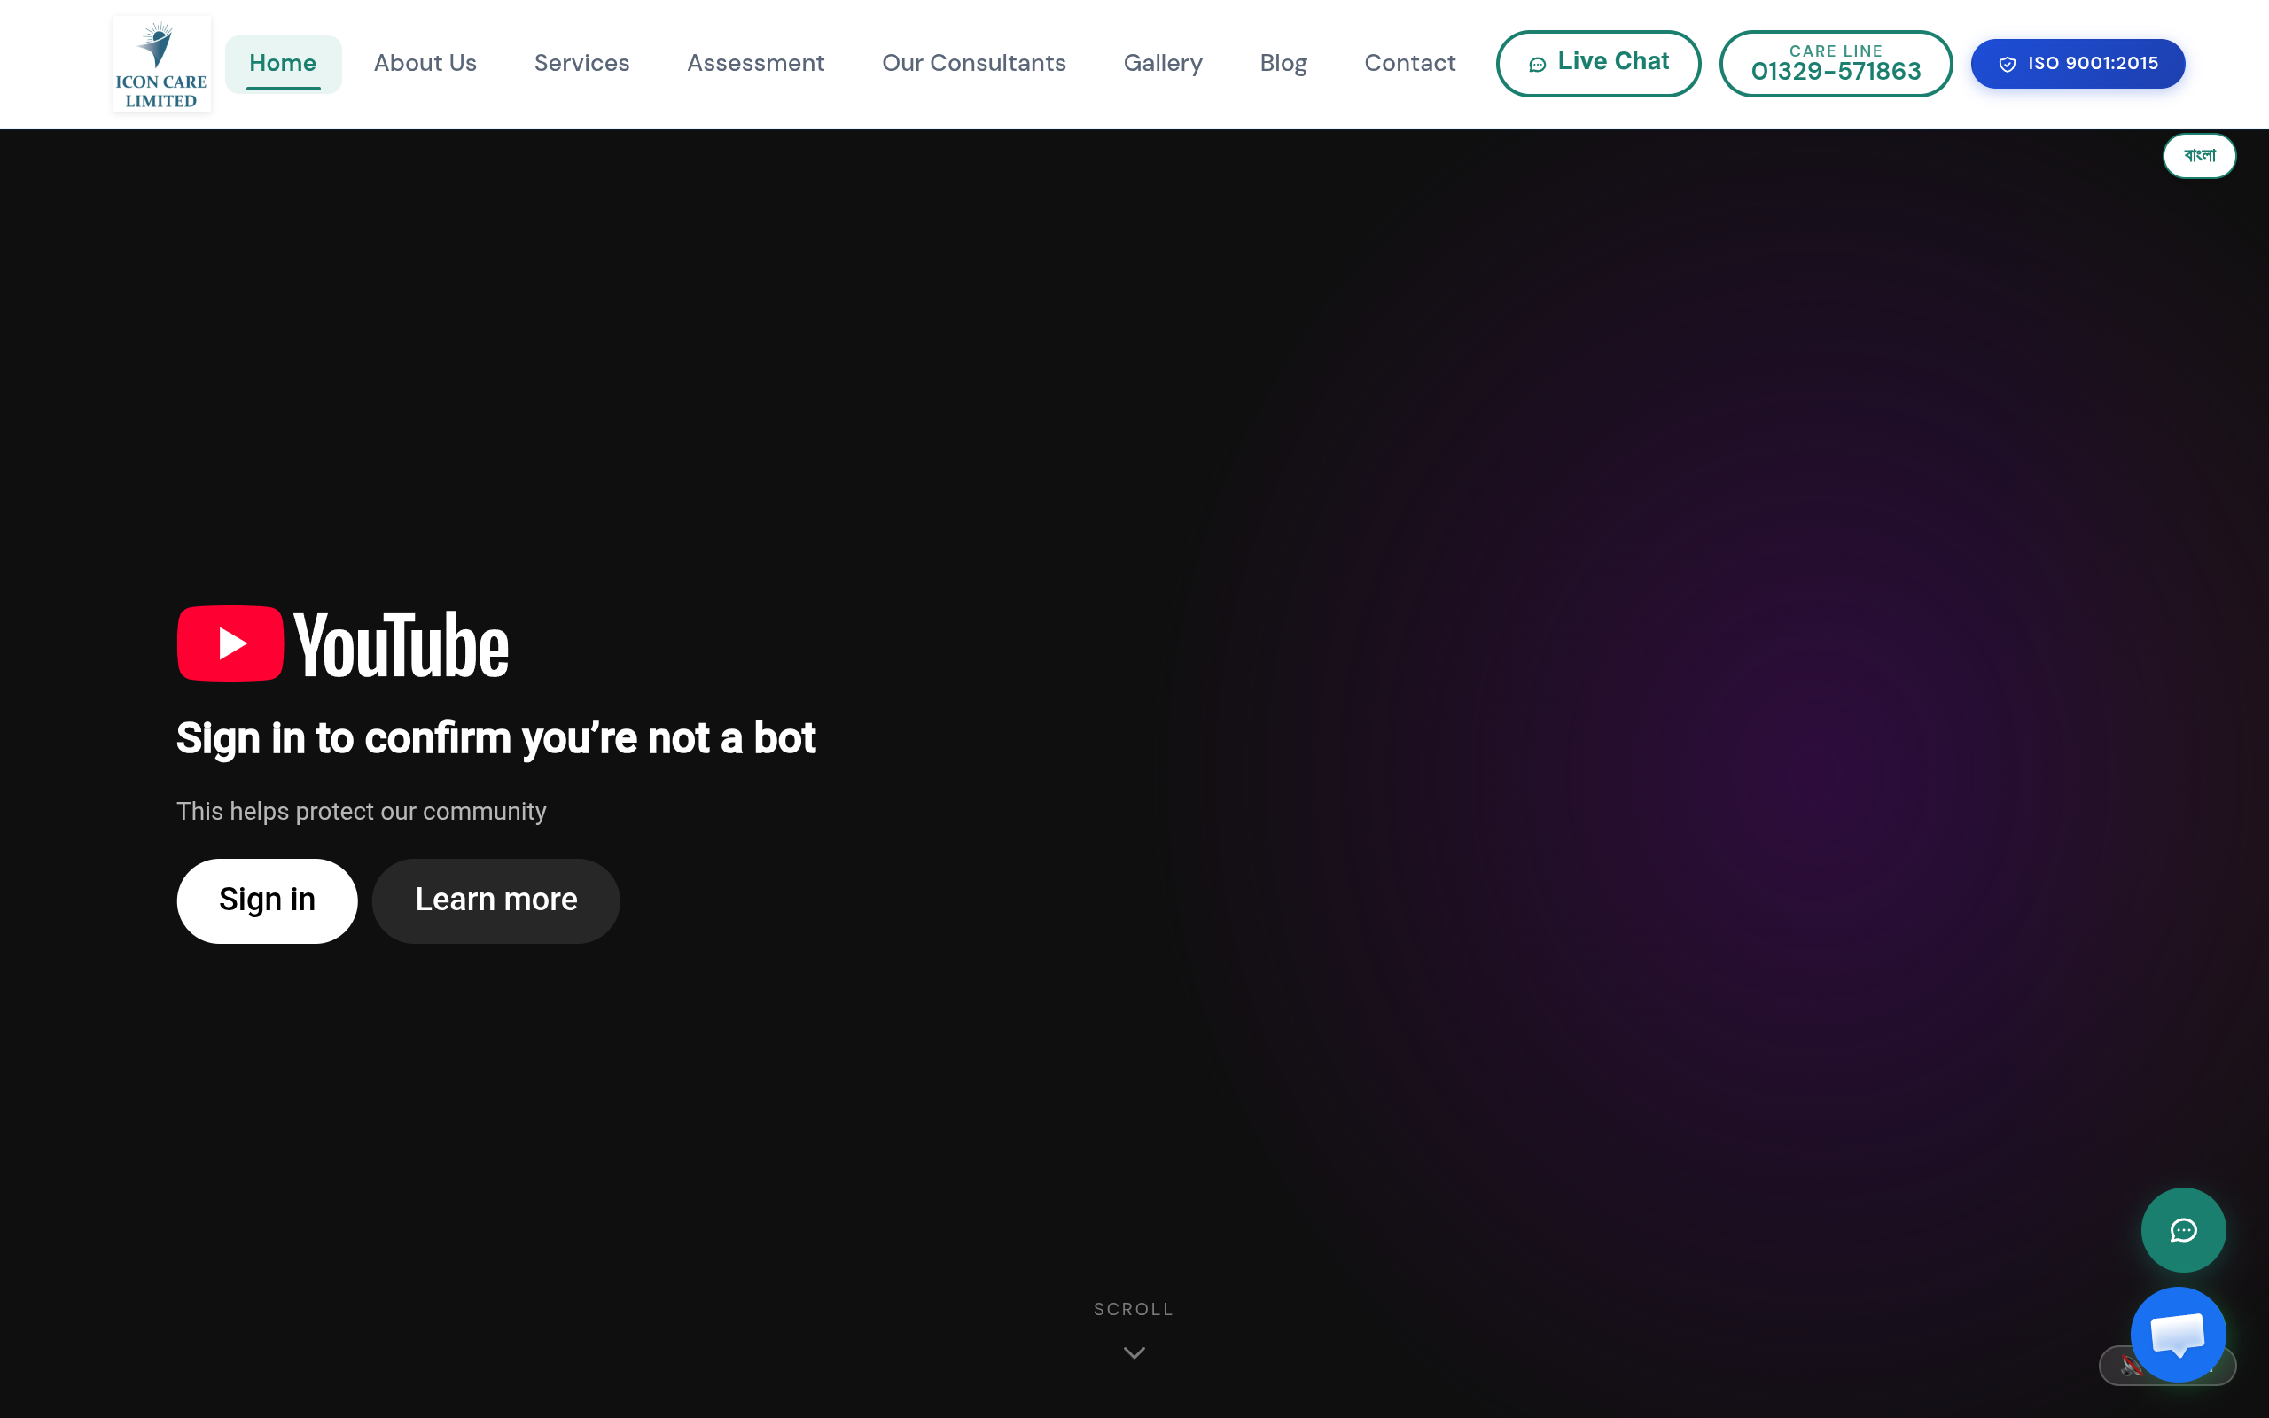2269x1418 pixels.
Task: Go to the Home tab
Action: pyautogui.click(x=283, y=64)
